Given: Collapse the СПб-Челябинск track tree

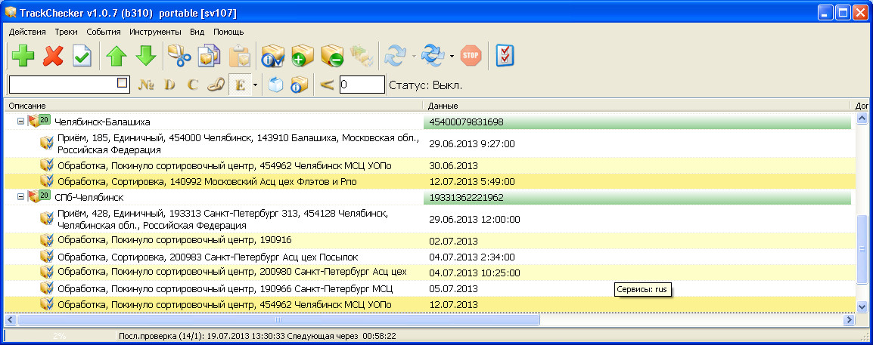Looking at the screenshot, I should 20,197.
